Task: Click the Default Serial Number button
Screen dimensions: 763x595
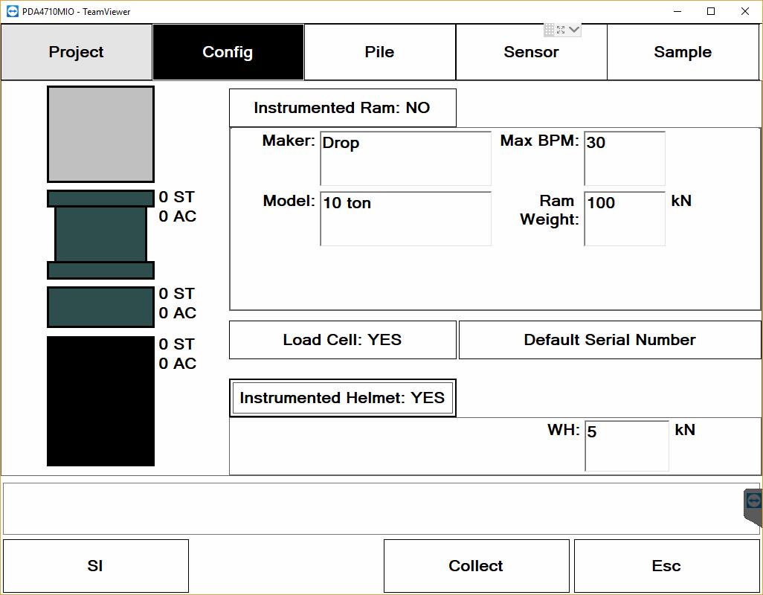Action: [x=609, y=340]
